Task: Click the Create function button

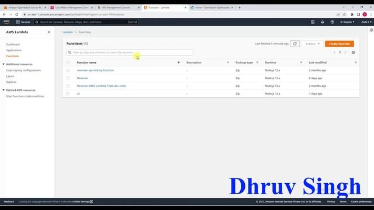Action: click(x=340, y=44)
